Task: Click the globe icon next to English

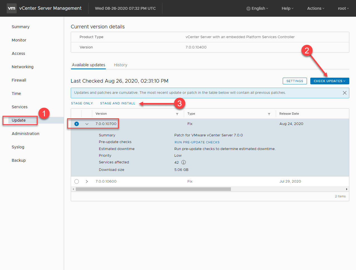Action: (x=248, y=9)
